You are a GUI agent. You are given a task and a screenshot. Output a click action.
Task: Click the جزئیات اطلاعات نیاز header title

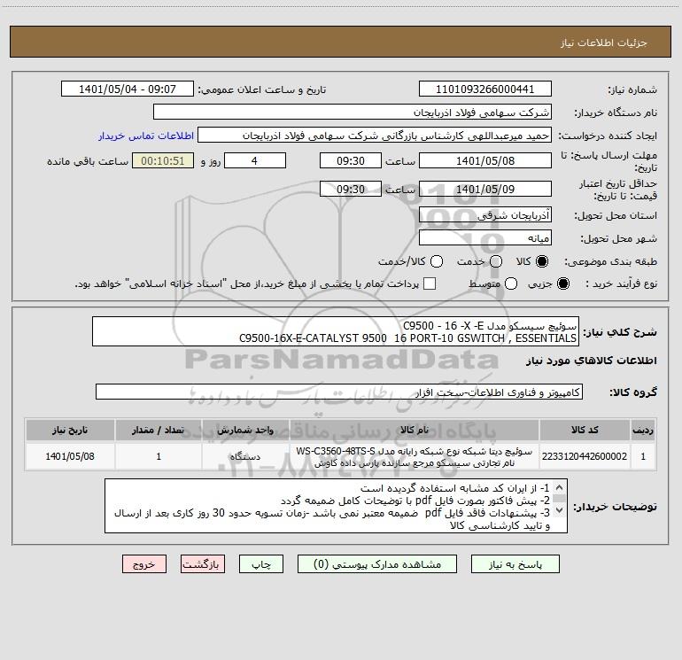pos(604,43)
